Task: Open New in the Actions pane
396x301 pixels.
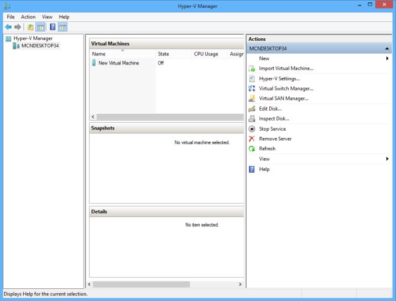Action: [x=264, y=58]
